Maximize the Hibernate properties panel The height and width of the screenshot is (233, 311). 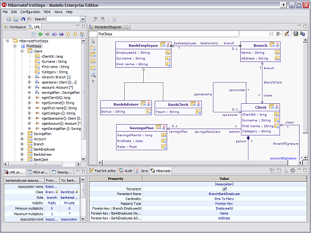click(305, 170)
